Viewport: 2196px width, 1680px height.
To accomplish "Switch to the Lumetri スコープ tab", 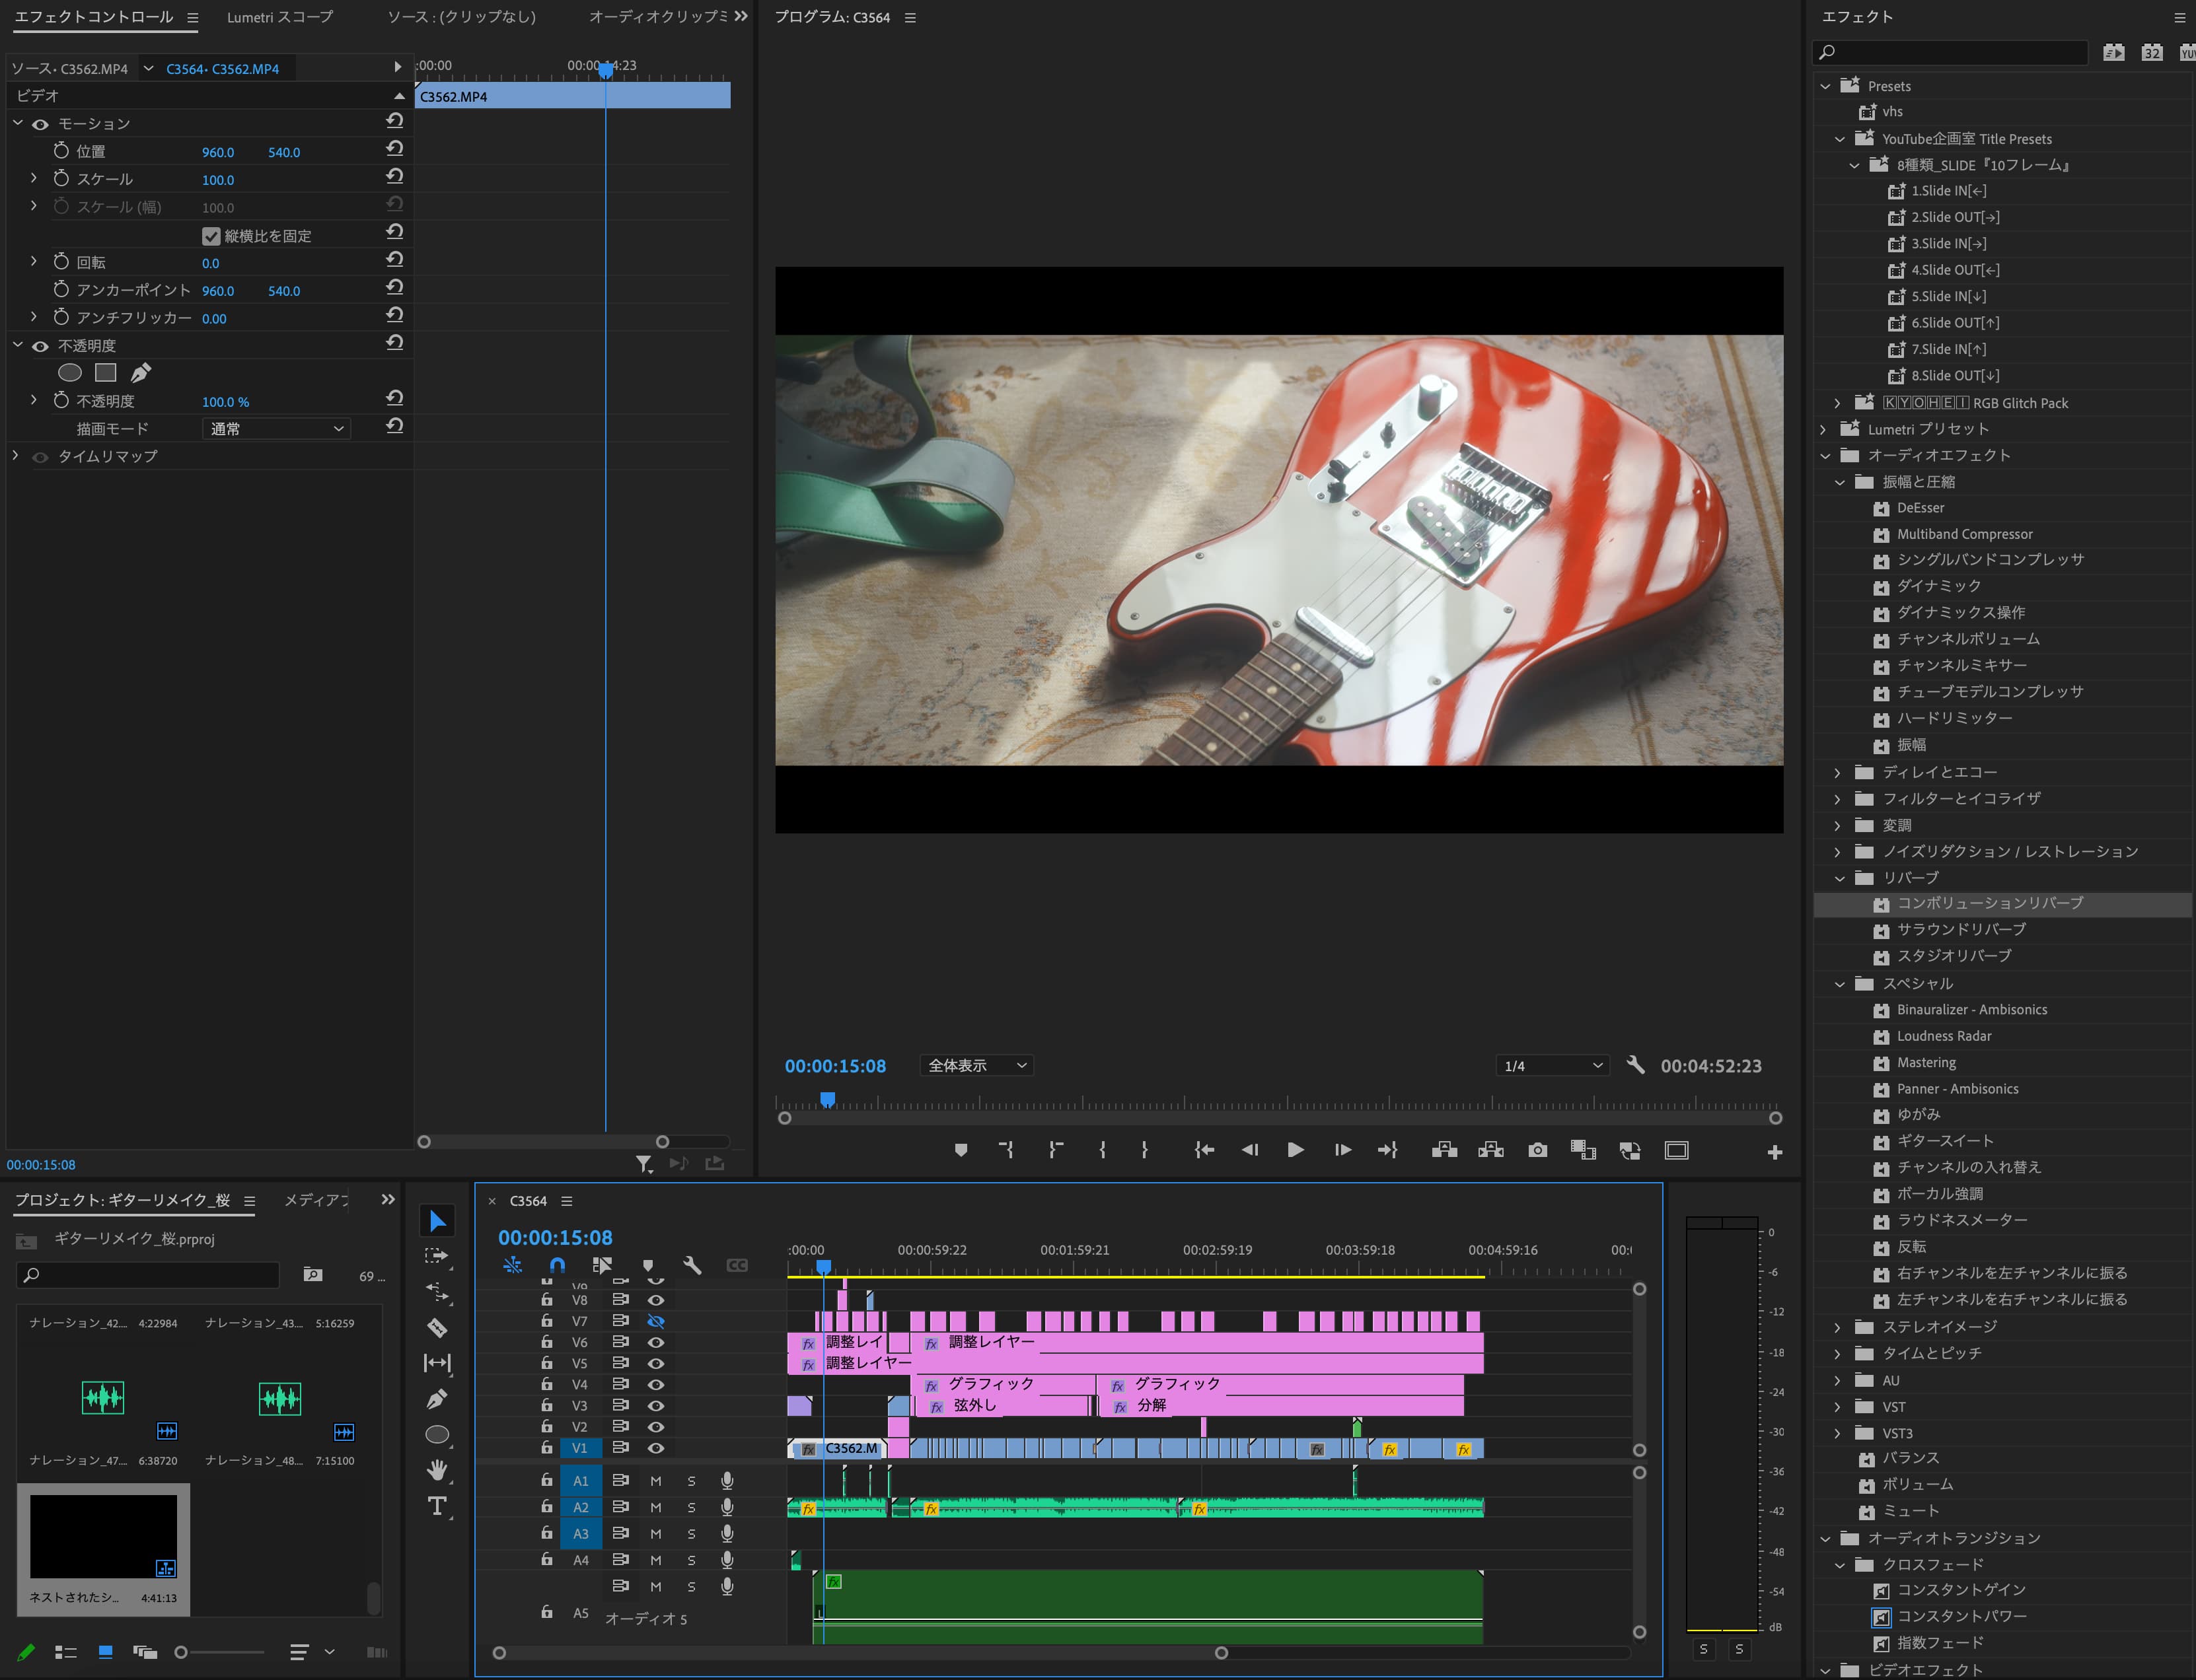I will coord(279,17).
